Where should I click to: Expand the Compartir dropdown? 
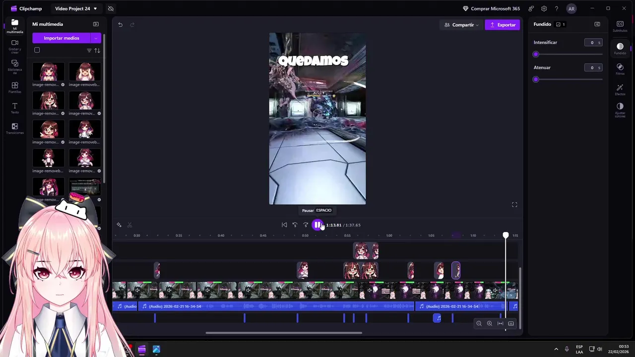coord(462,25)
